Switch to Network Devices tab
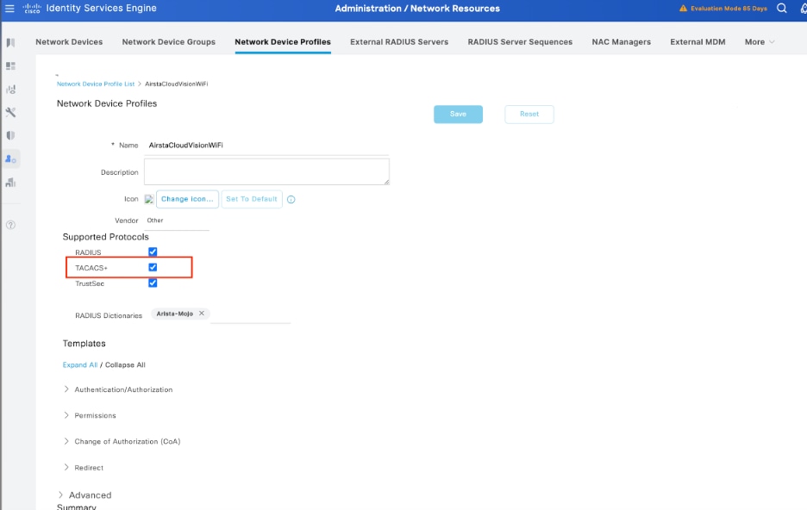This screenshot has height=510, width=807. click(69, 42)
